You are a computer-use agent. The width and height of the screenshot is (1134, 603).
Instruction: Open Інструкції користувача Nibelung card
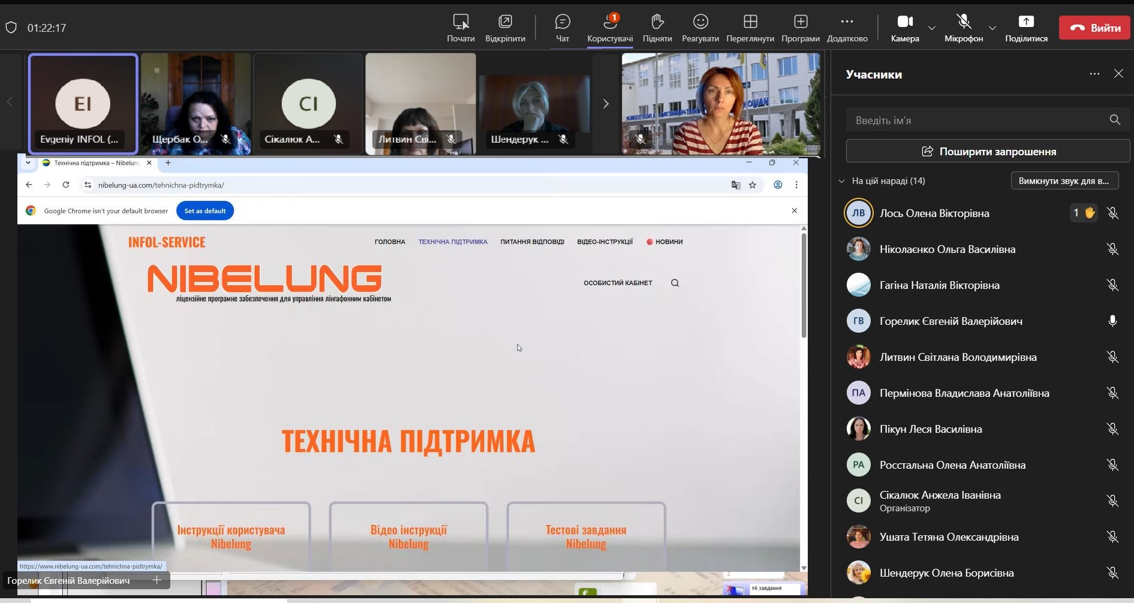pos(231,536)
